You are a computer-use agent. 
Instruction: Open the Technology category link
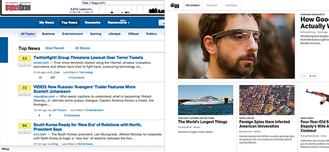[86, 72]
